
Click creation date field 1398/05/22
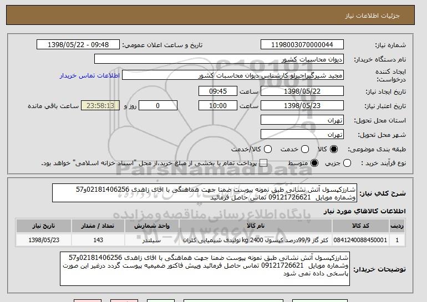(302, 91)
